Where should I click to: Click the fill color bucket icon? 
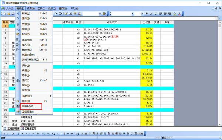coord(175,14)
